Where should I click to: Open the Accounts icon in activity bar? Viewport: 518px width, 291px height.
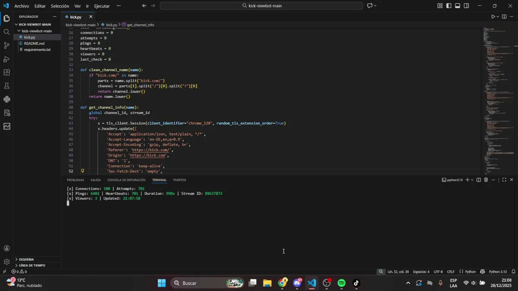coord(6,249)
